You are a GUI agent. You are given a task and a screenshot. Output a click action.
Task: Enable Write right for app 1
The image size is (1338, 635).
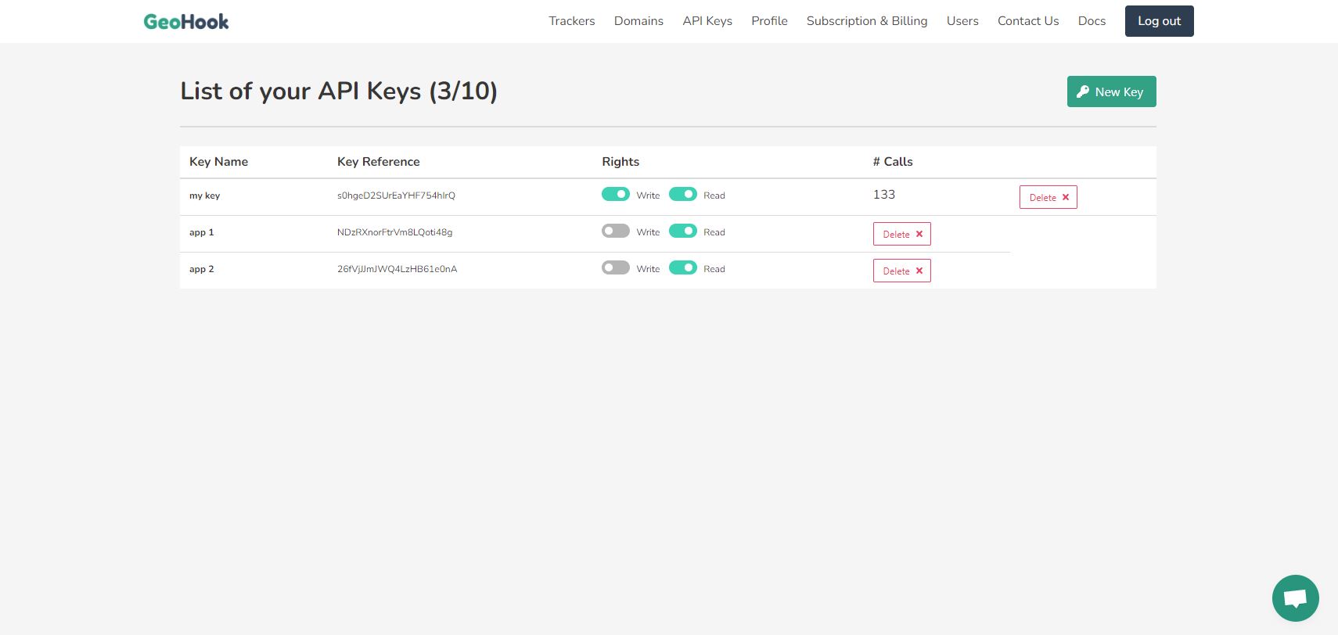pyautogui.click(x=616, y=231)
